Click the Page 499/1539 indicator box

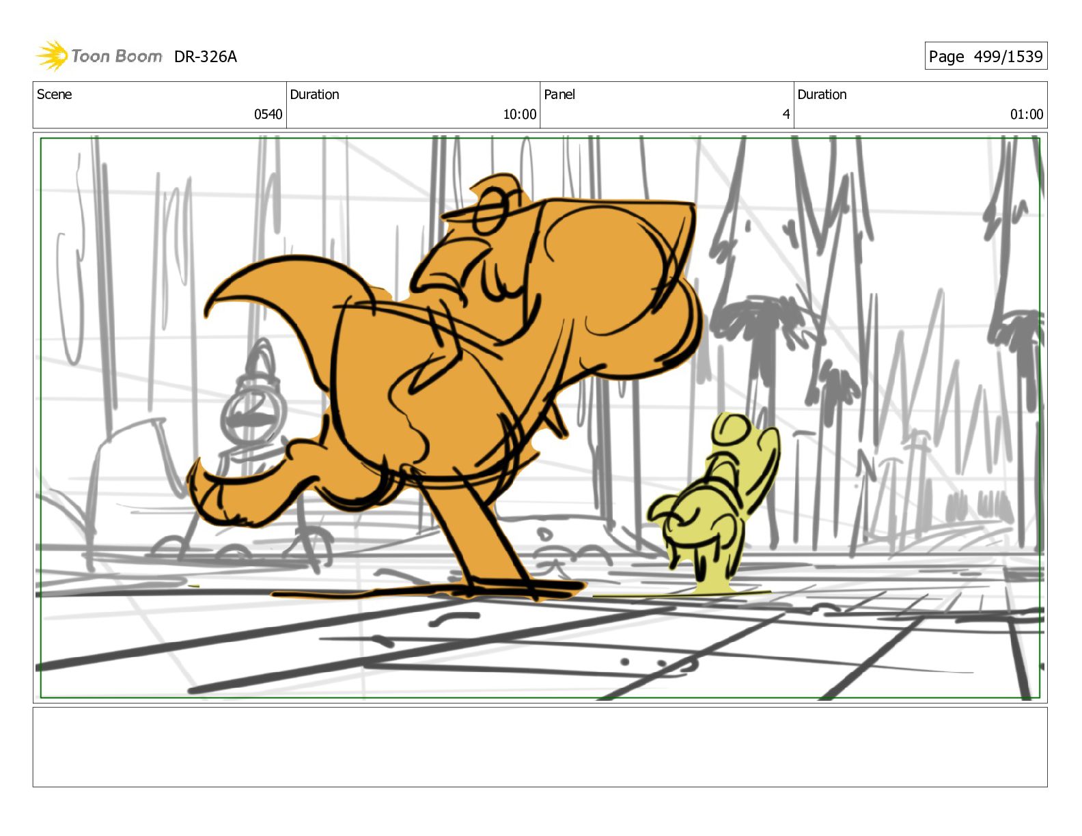point(986,56)
